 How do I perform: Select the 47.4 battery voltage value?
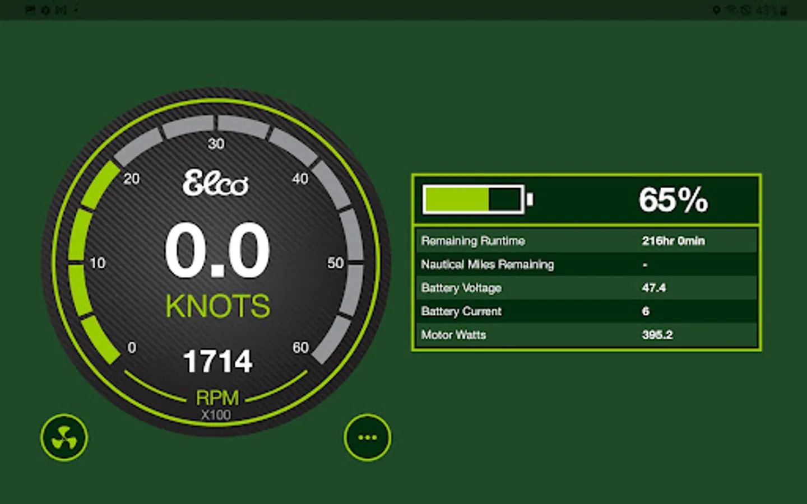[x=654, y=288]
